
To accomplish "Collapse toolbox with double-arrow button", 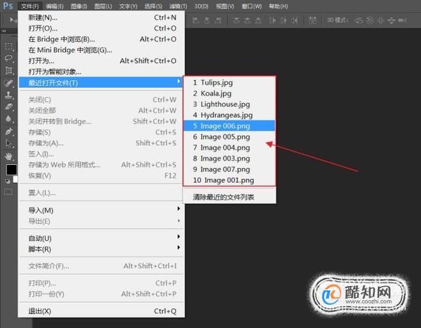I will pos(4,31).
